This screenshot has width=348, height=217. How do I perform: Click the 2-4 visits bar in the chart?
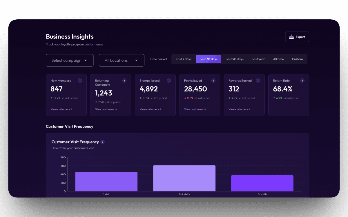184,178
